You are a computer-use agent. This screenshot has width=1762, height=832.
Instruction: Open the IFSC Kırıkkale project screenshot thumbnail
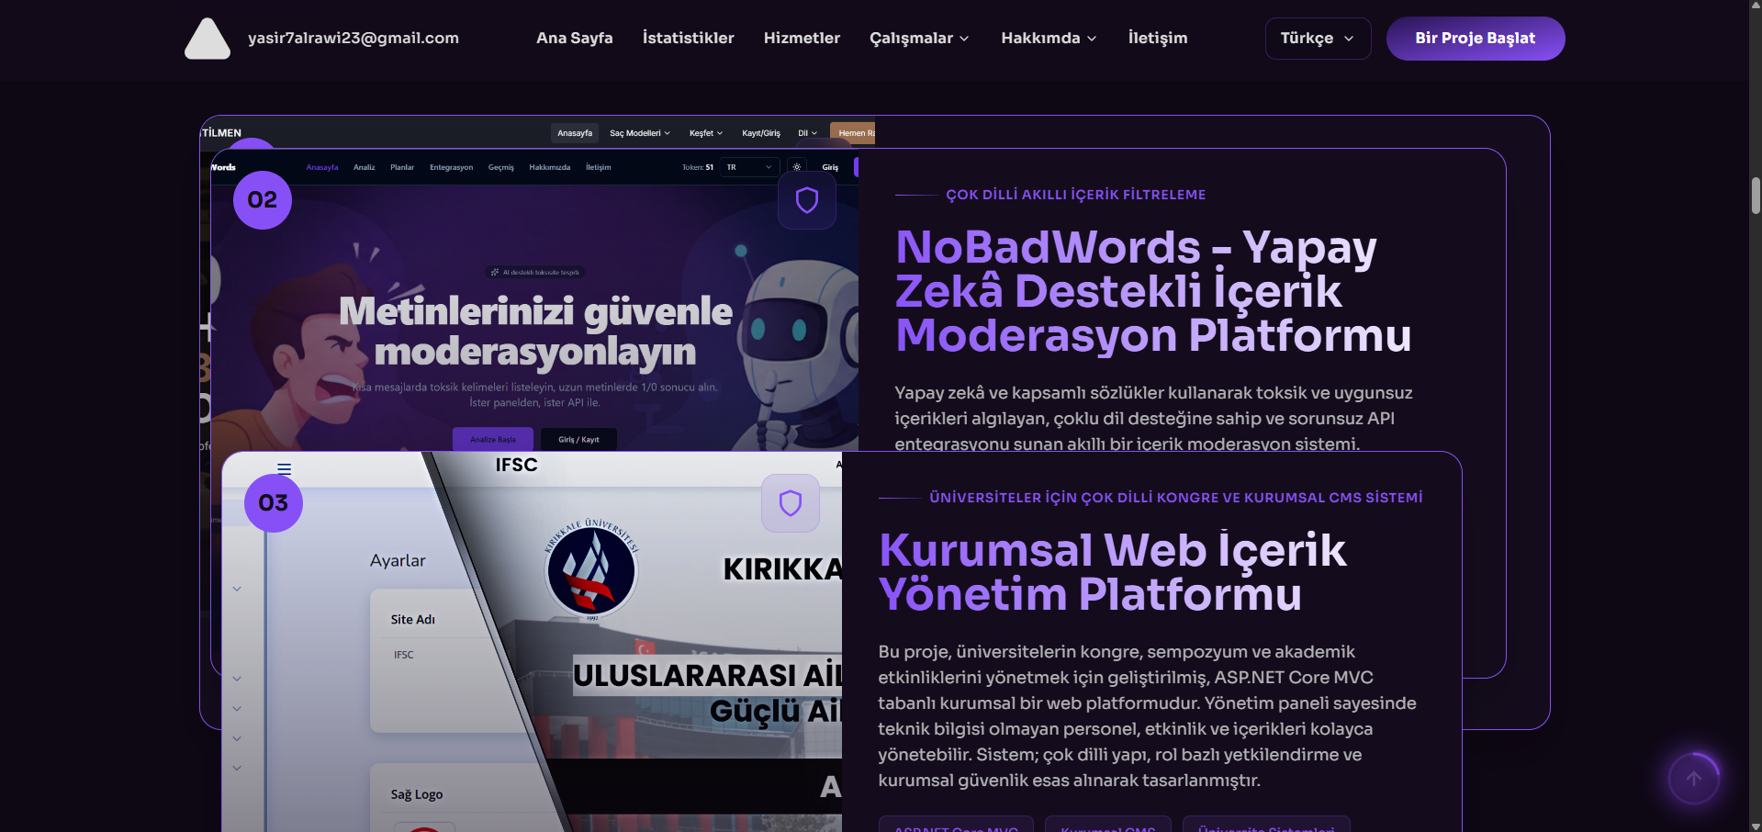[532, 642]
